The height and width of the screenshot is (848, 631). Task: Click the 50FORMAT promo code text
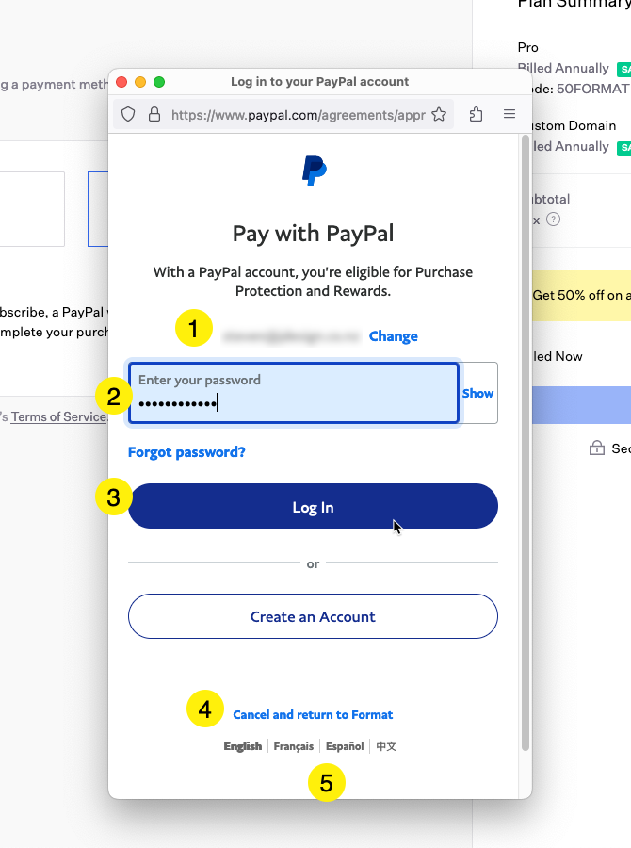[593, 89]
